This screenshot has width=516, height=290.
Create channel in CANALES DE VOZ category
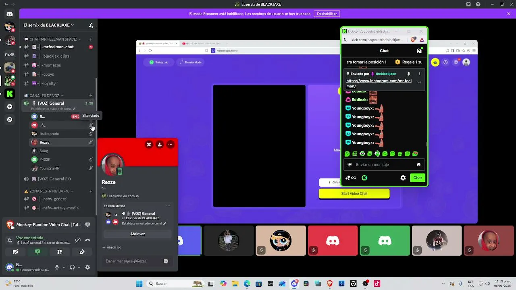pyautogui.click(x=91, y=95)
